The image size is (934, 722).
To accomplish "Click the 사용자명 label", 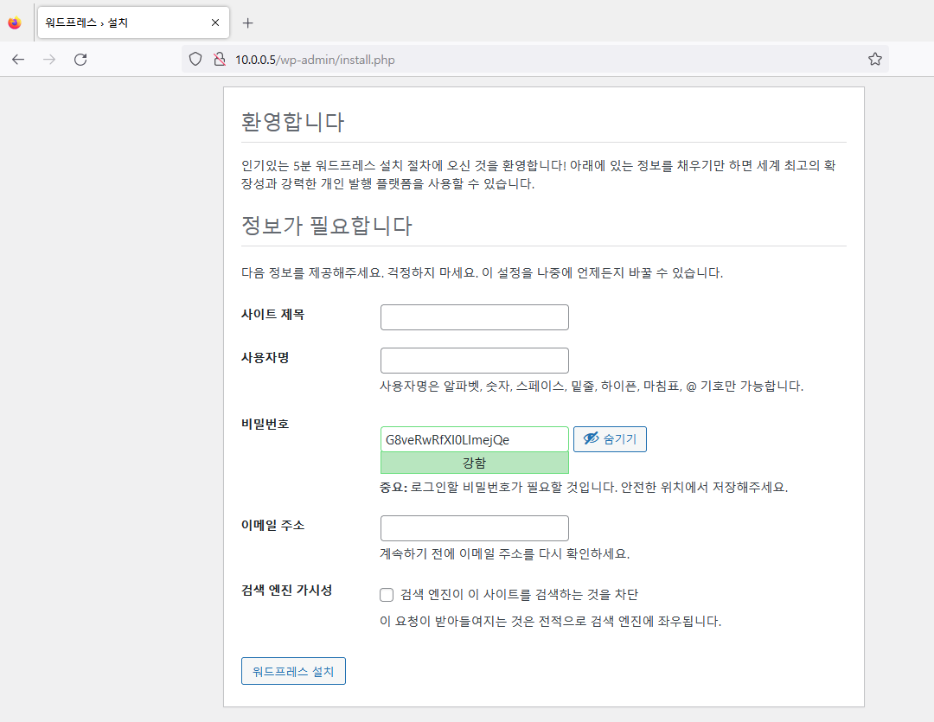I will pos(265,357).
